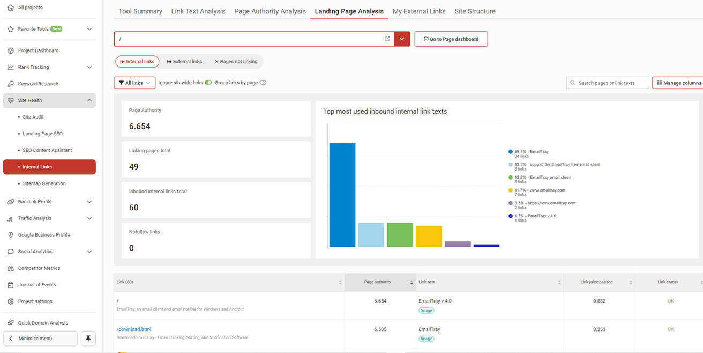Click the Site Health heart icon
Image resolution: width=703 pixels, height=353 pixels.
tap(10, 100)
